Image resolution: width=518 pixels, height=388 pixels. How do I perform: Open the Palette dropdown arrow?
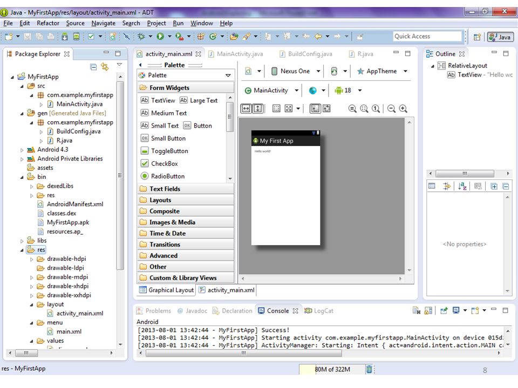tap(228, 75)
